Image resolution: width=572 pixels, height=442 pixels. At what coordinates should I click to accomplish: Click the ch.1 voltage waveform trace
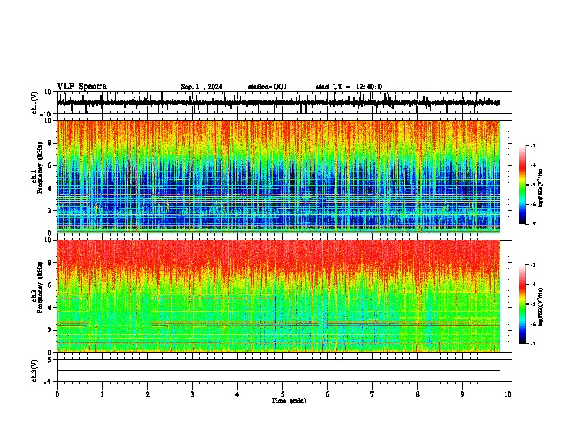pyautogui.click(x=278, y=103)
